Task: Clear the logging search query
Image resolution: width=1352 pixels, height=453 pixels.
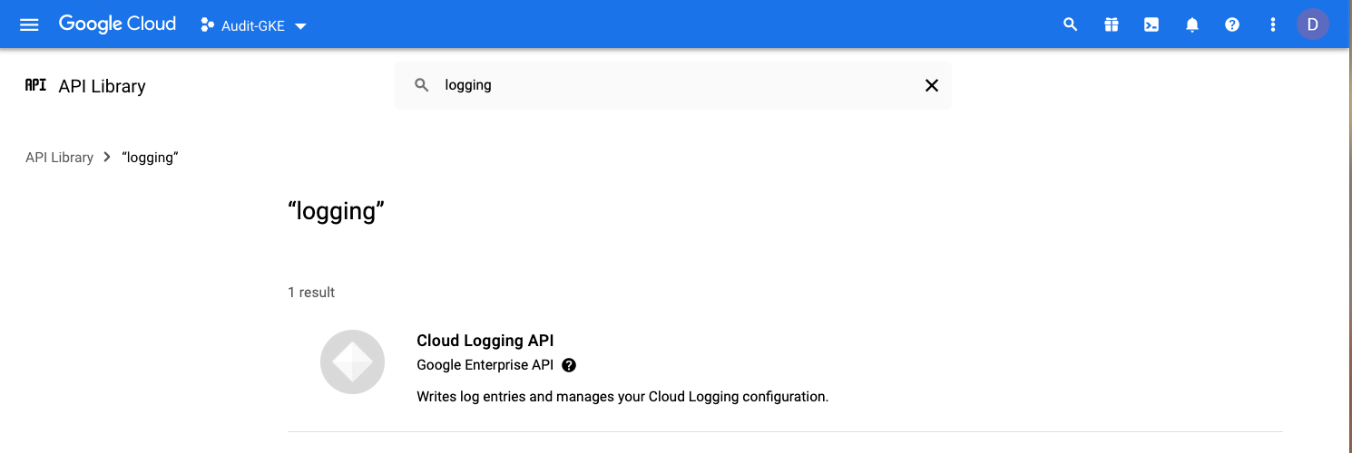Action: pos(931,85)
